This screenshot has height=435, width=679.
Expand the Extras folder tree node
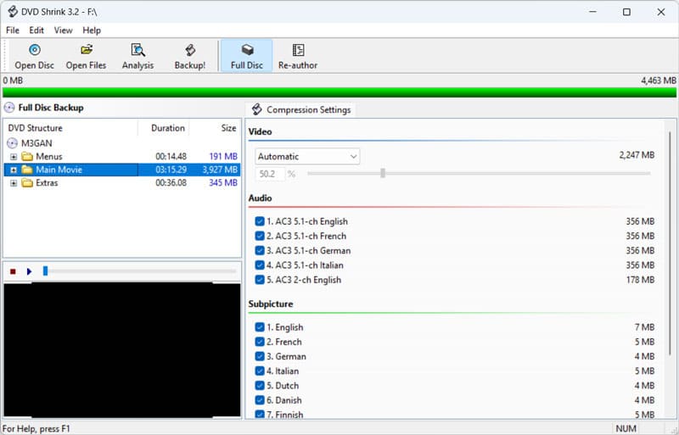click(14, 183)
